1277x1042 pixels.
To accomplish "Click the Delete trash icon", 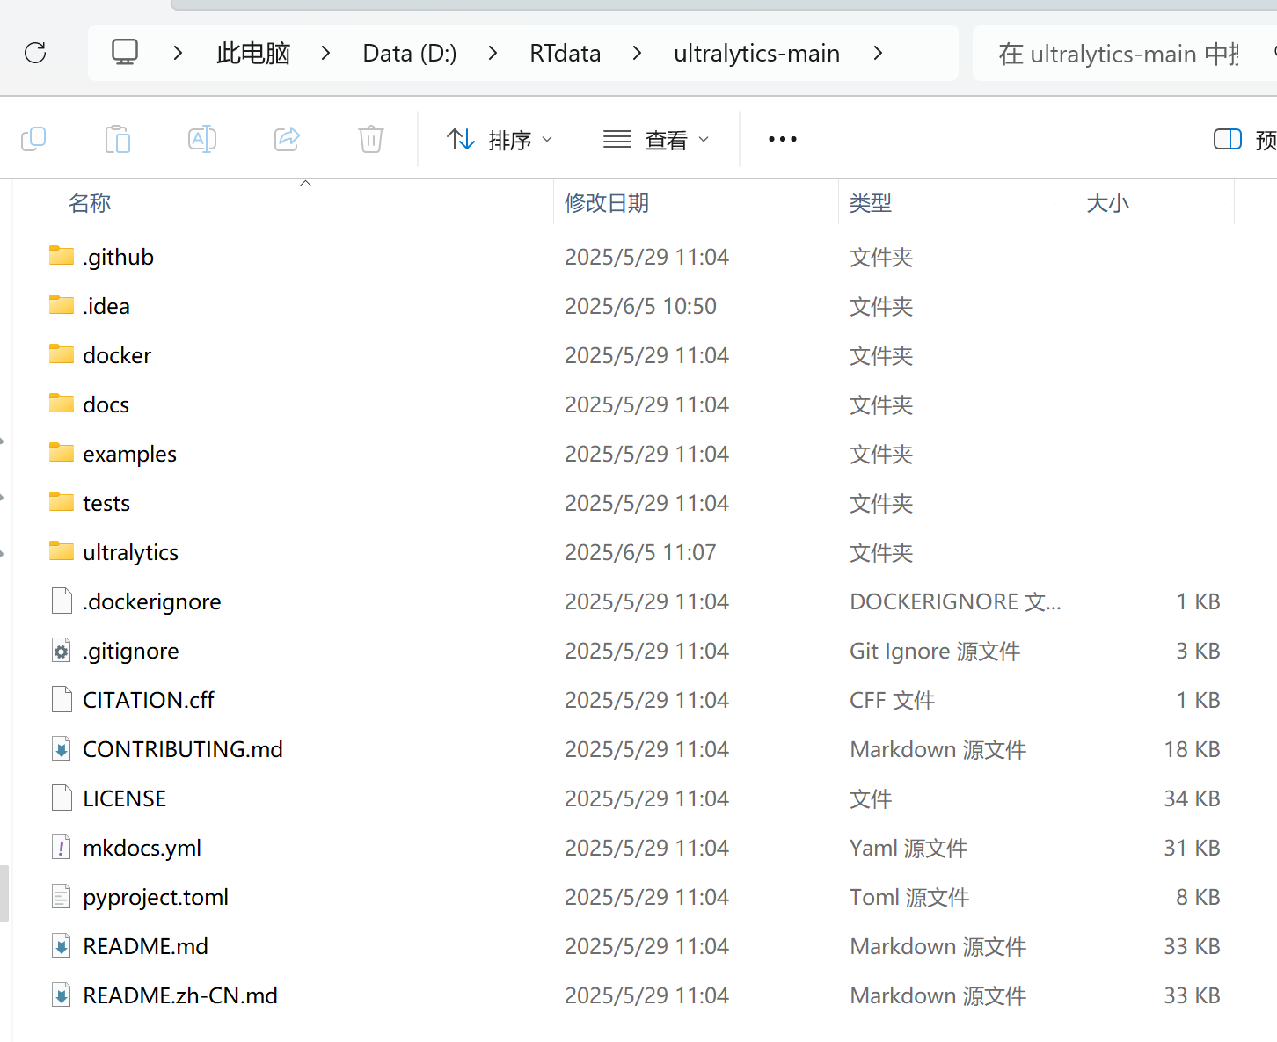I will [371, 139].
